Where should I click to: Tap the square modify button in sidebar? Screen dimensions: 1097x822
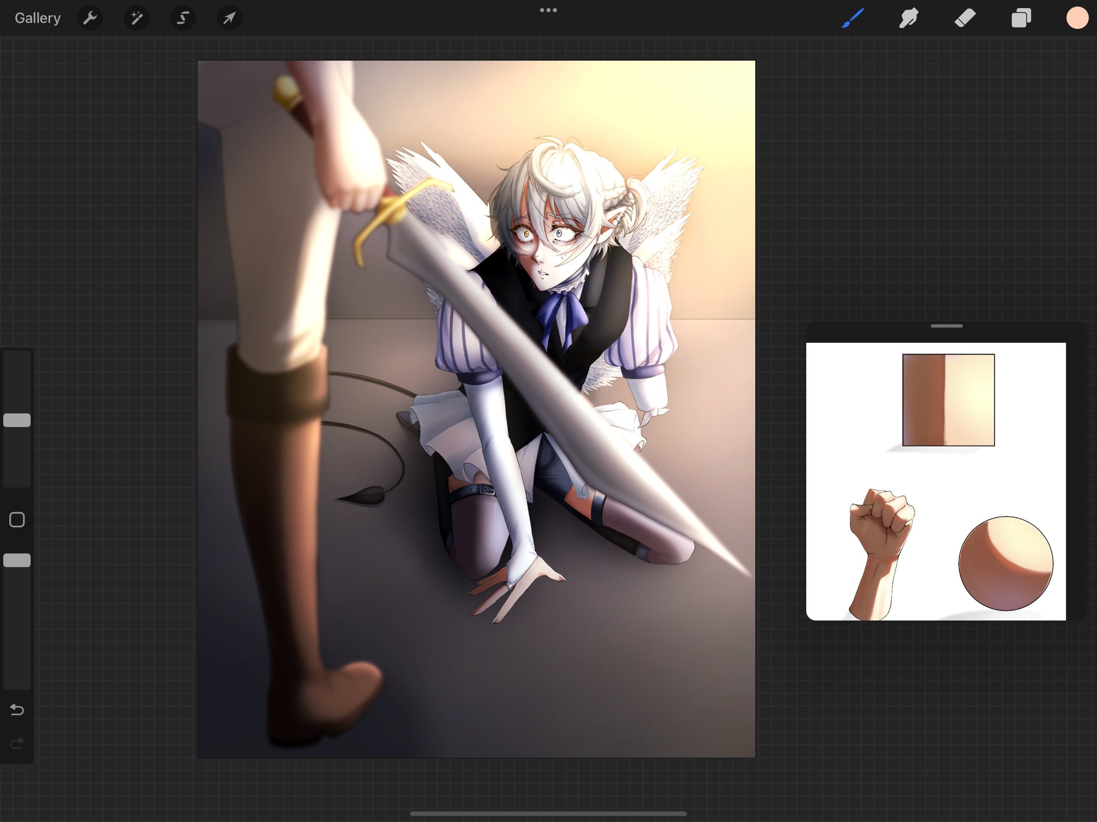coord(17,519)
